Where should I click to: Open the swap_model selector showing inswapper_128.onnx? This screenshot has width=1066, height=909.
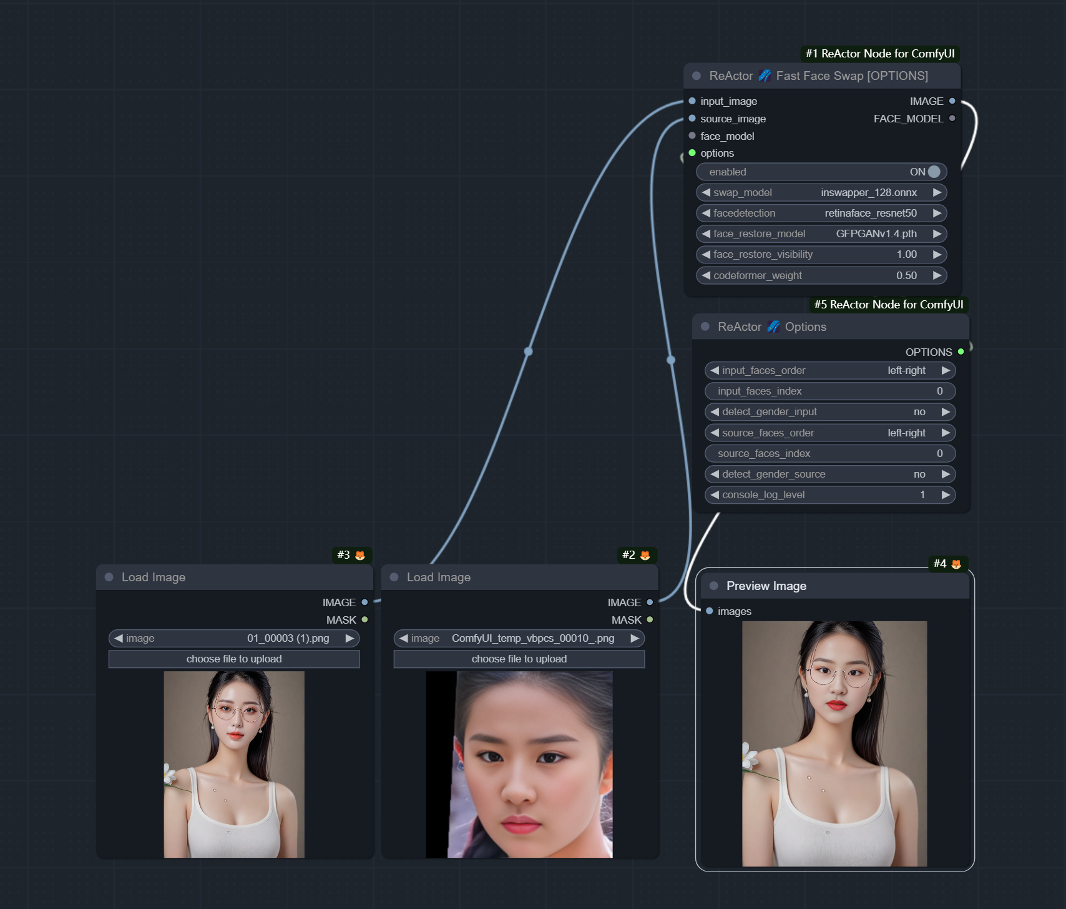click(821, 192)
